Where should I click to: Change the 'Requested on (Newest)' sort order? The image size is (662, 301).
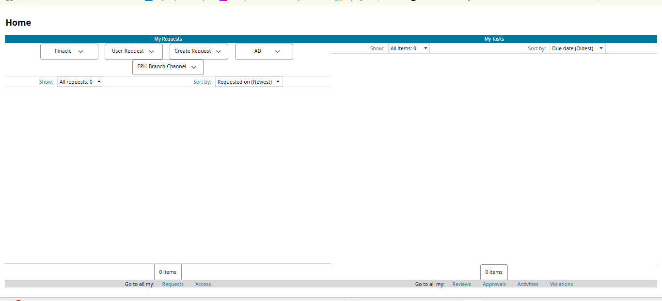[249, 82]
